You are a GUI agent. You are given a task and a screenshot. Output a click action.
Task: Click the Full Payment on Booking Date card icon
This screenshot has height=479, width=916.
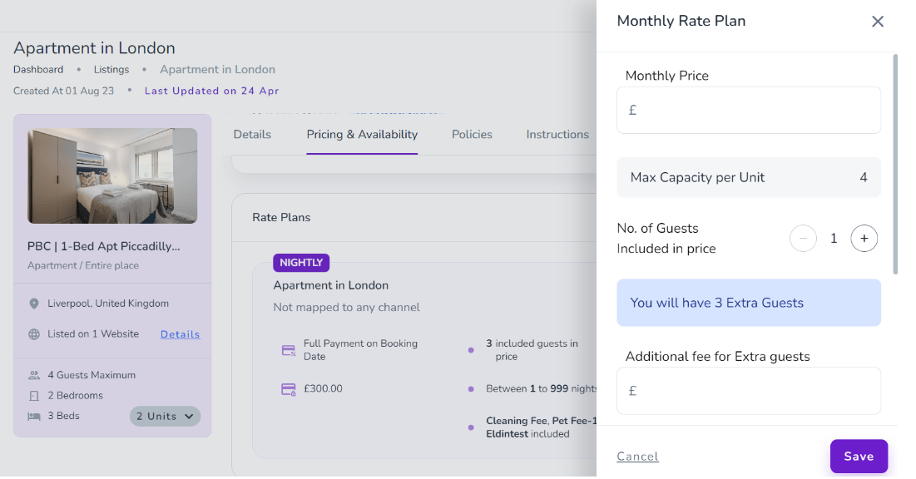pyautogui.click(x=288, y=349)
